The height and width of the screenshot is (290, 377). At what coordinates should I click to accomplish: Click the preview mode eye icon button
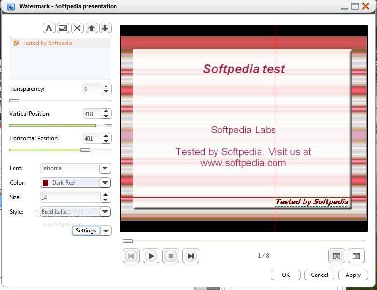(336, 256)
